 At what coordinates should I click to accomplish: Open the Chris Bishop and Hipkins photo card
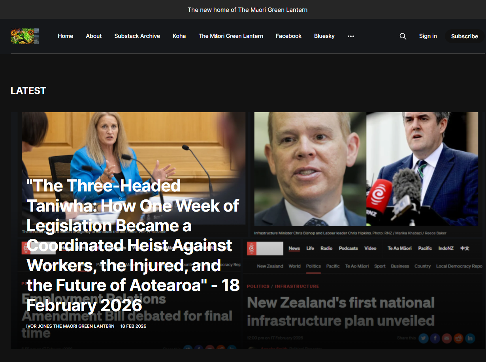[x=366, y=169]
